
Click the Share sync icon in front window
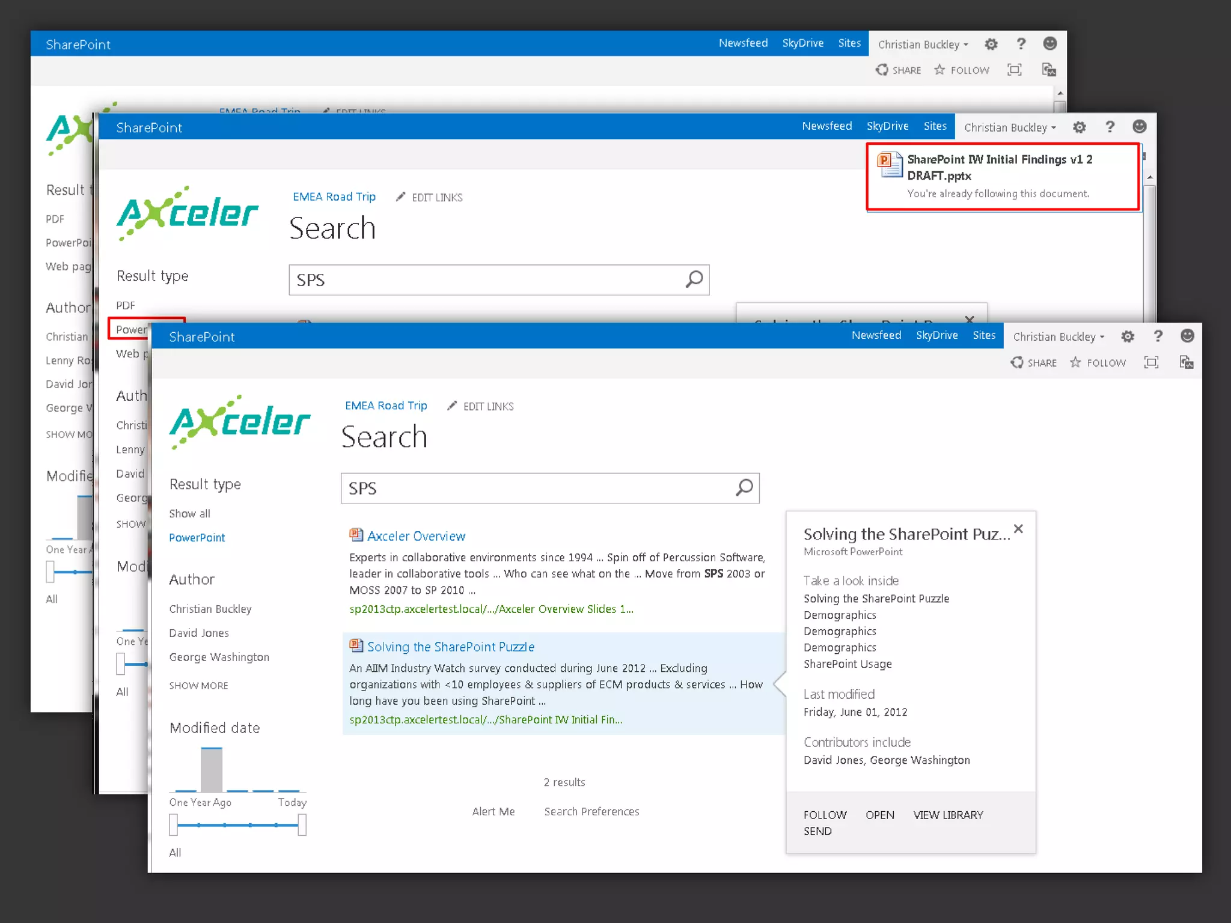click(1017, 362)
